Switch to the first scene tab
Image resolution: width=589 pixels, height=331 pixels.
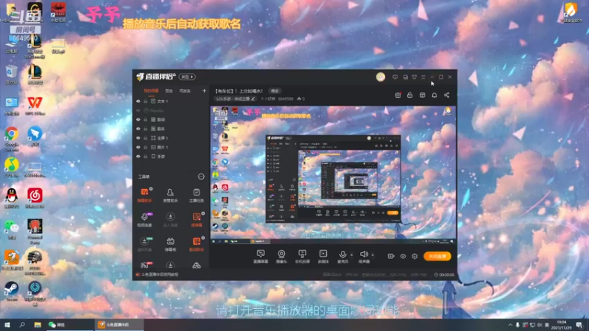(x=151, y=90)
